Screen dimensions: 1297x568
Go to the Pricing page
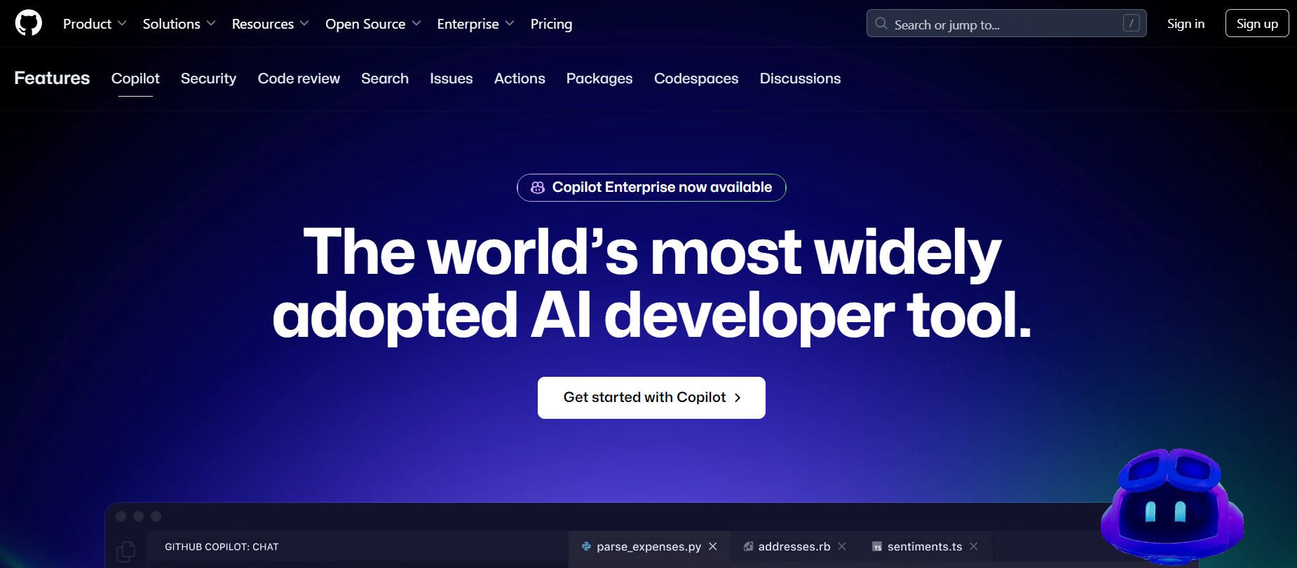point(551,24)
